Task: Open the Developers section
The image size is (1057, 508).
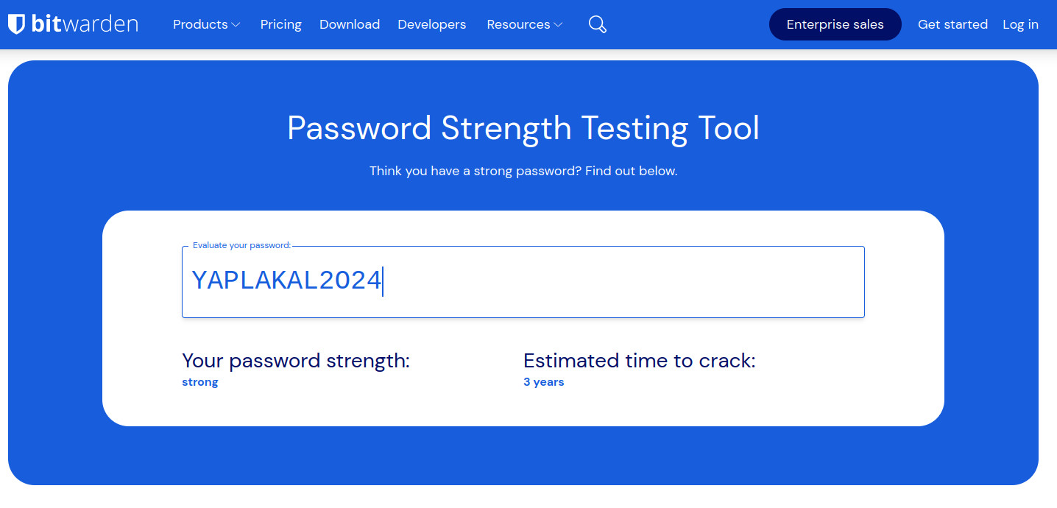Action: click(x=432, y=24)
